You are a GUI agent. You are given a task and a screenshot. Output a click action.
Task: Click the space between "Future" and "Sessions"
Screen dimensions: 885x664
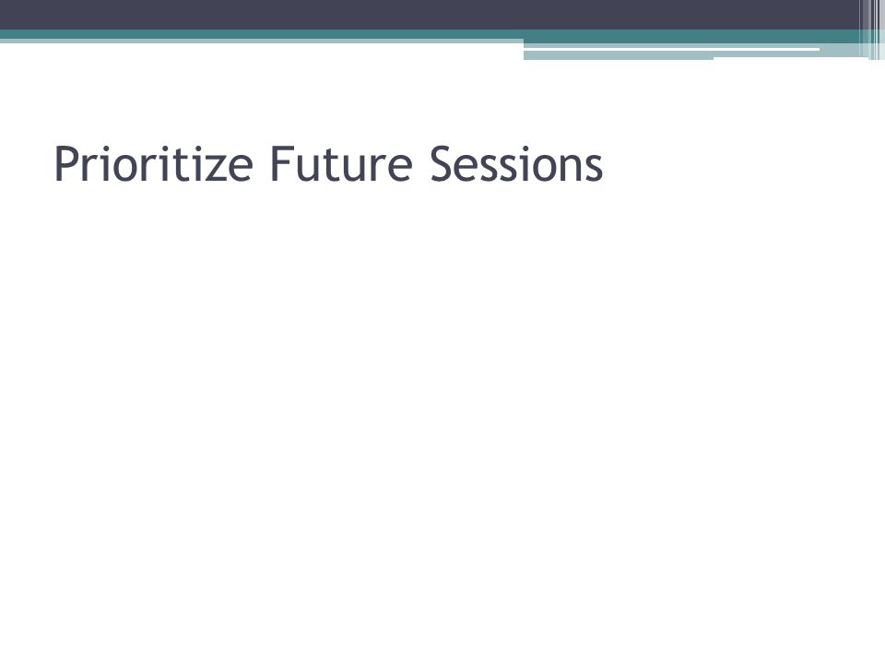tap(421, 164)
